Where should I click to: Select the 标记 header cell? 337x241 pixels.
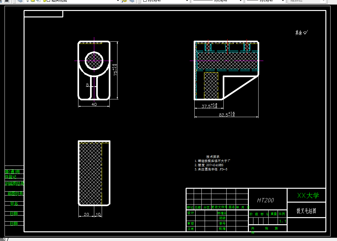pyautogui.click(x=190, y=207)
